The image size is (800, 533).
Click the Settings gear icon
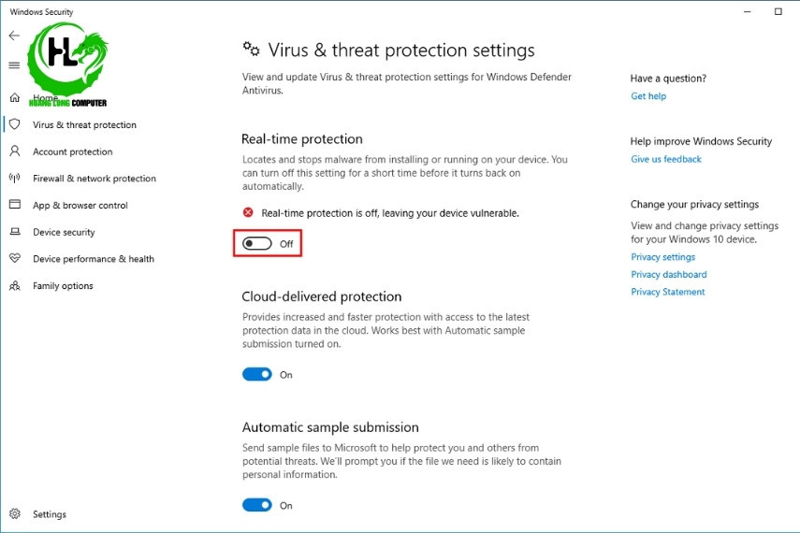pyautogui.click(x=15, y=514)
